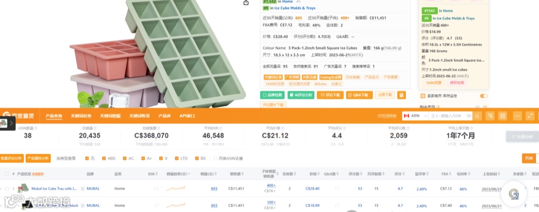The width and height of the screenshot is (539, 212).
Task: Open the 关键词收录 tab
Action: (140, 116)
